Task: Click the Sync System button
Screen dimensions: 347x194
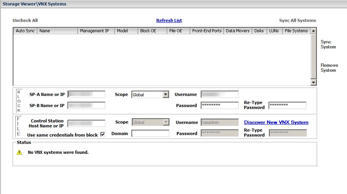Action: click(x=328, y=44)
